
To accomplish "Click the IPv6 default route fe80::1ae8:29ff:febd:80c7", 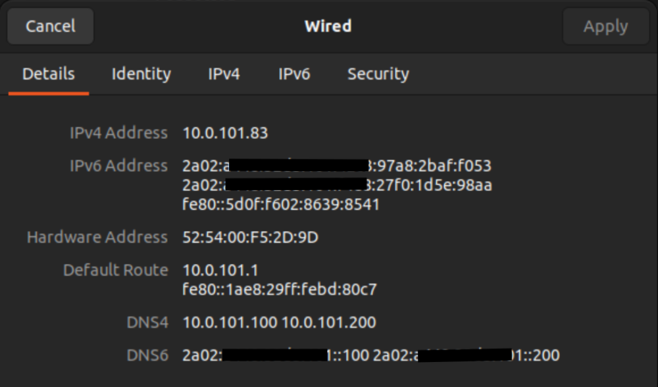I will [280, 289].
